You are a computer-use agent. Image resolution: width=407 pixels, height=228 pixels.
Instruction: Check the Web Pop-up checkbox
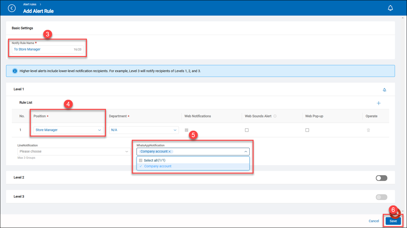click(x=307, y=130)
